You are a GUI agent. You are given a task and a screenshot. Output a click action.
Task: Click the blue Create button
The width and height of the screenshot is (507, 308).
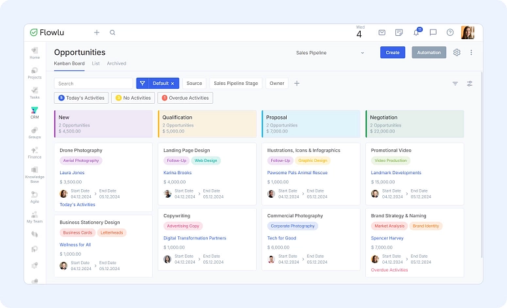[x=393, y=53]
